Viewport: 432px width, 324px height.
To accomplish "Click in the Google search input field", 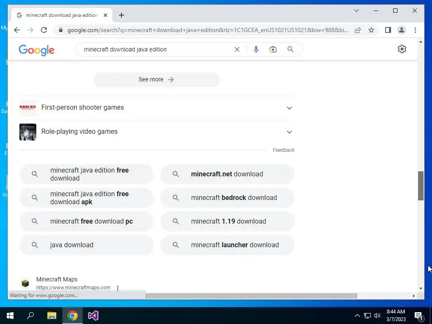I will (x=157, y=49).
